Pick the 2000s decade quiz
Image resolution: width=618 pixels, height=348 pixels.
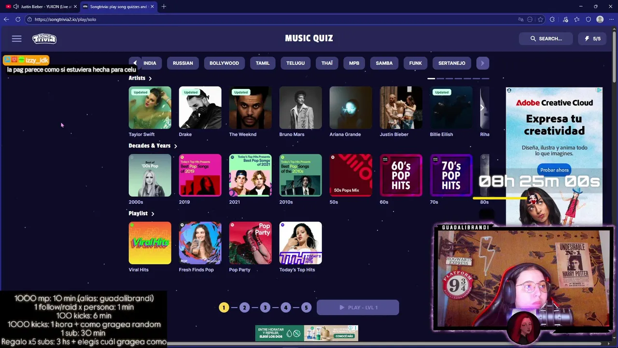pos(150,175)
